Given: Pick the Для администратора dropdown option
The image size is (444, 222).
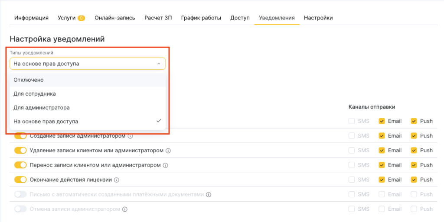Looking at the screenshot, I should click(x=42, y=107).
